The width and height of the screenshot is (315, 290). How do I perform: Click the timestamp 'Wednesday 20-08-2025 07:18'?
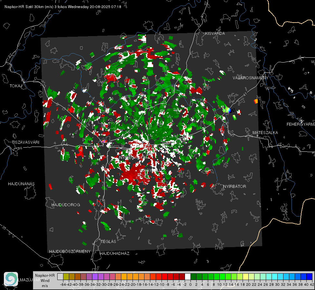94,7
